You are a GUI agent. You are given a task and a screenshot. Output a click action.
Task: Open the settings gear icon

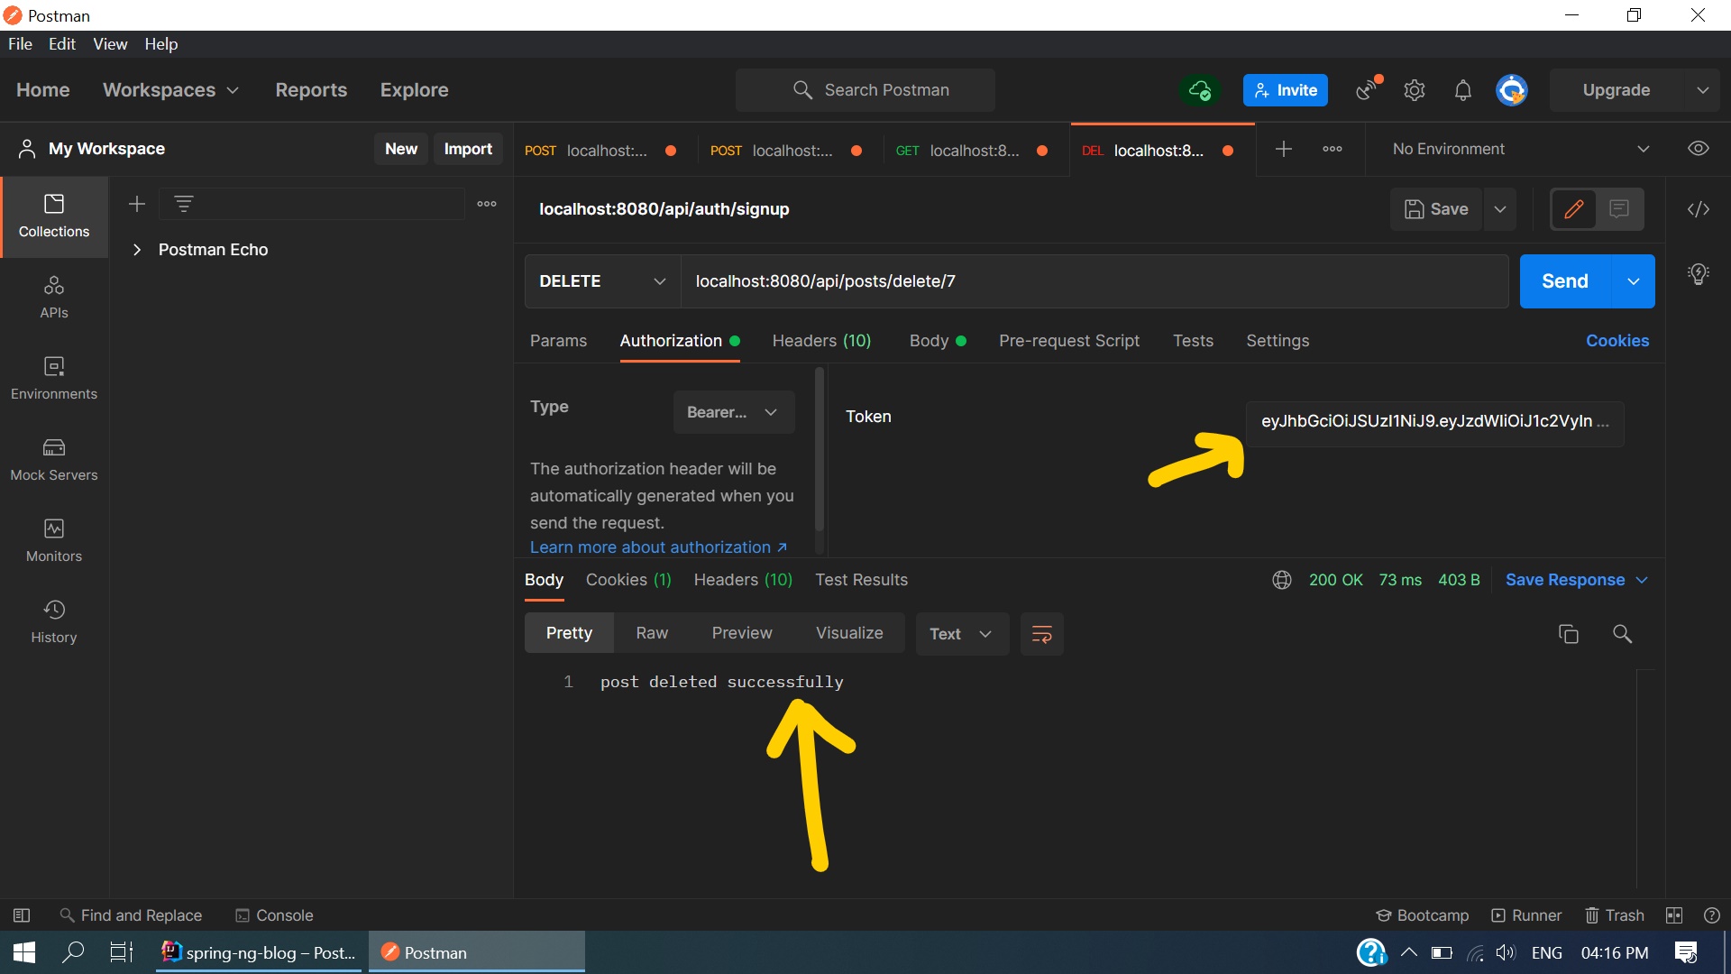[1415, 90]
